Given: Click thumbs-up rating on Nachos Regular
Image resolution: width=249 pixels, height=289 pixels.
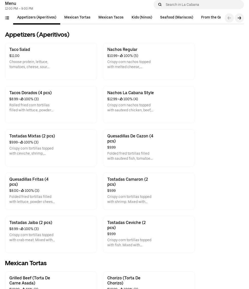Looking at the screenshot, I should coord(121,56).
